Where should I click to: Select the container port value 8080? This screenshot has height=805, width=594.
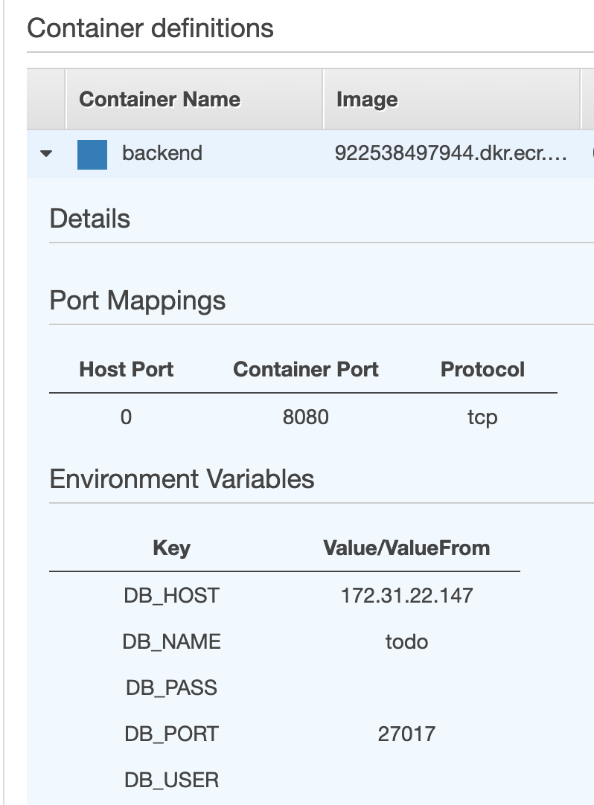point(305,417)
